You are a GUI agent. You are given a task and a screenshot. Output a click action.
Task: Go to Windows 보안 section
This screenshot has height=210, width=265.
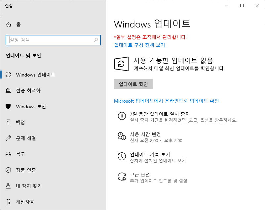[31, 107]
